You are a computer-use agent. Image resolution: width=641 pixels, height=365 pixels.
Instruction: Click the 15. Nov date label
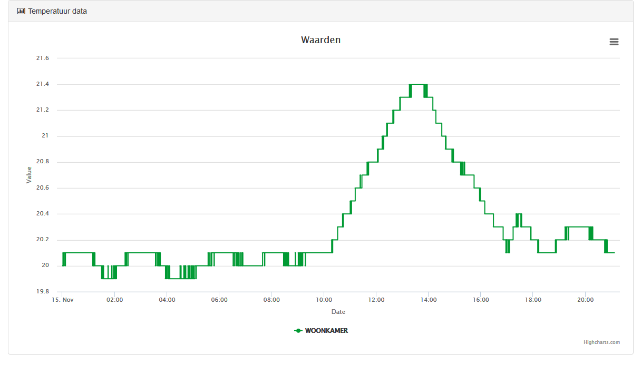pyautogui.click(x=62, y=300)
